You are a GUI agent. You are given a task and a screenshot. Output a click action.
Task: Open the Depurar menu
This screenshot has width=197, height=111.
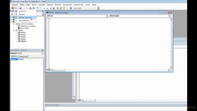[50, 5]
